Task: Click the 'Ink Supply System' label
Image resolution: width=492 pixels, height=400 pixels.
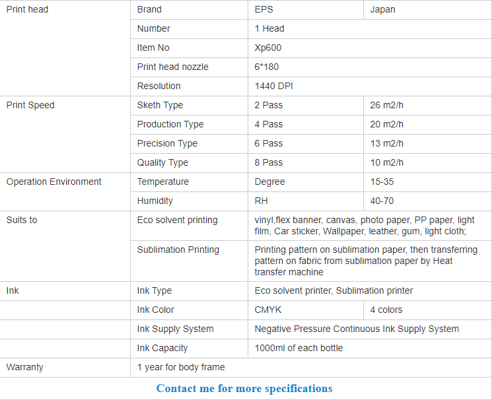Action: [x=176, y=329]
